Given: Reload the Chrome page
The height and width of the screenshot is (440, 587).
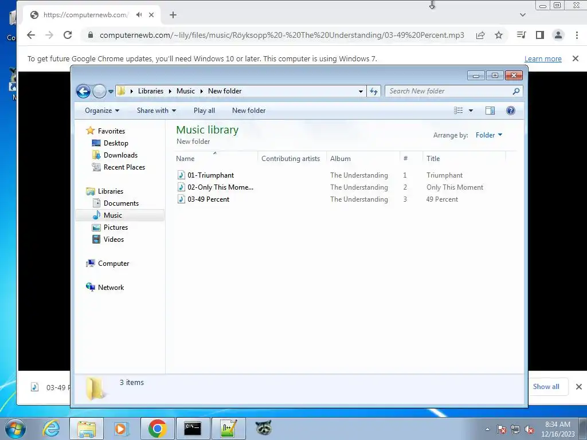Looking at the screenshot, I should 68,35.
